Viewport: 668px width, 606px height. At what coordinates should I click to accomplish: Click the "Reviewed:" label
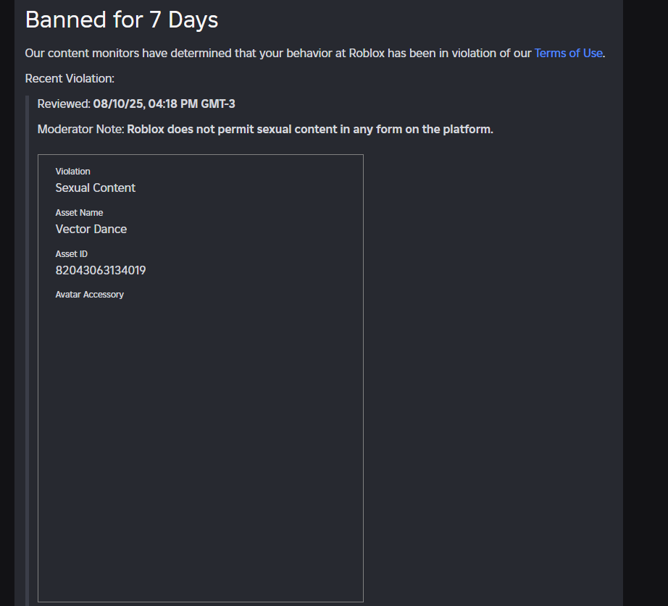(x=64, y=104)
